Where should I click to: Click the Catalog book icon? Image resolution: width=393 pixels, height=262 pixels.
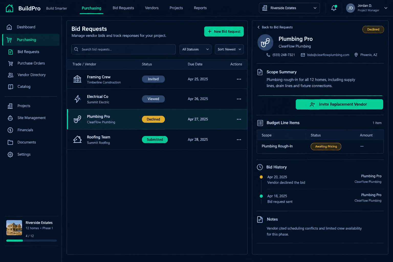click(10, 87)
